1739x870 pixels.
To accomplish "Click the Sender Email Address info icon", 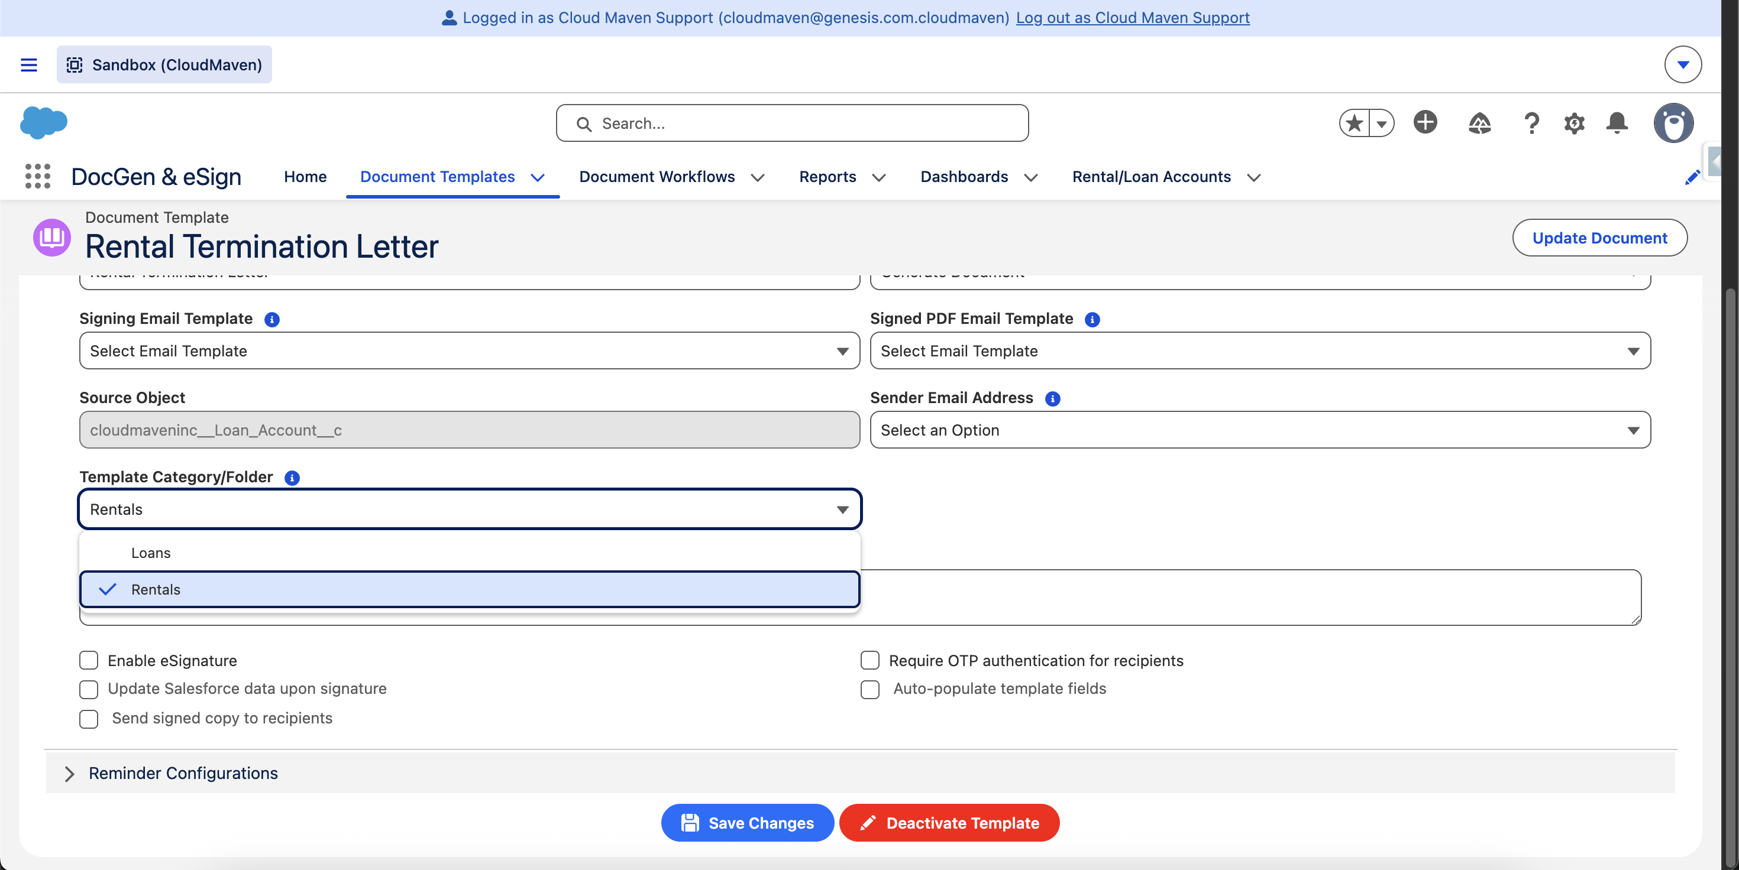I will 1052,400.
